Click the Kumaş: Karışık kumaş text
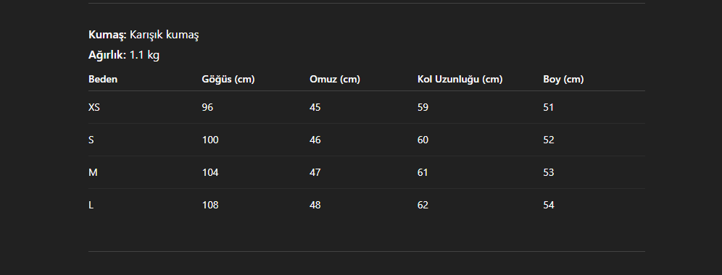This screenshot has width=722, height=275. 144,35
